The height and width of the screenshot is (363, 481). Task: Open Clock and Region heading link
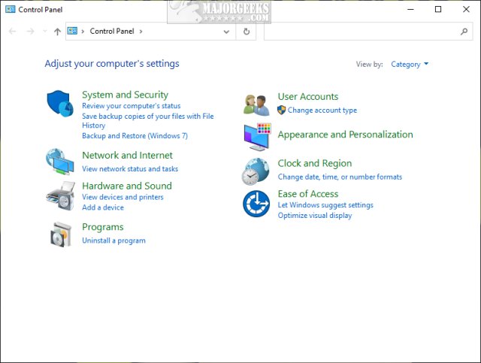[315, 164]
